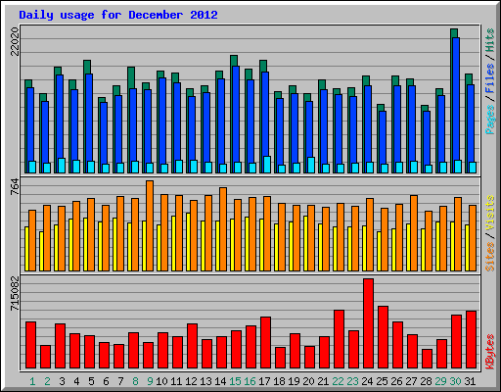Screen dimensions: 501x392
Task: Click day 21 on the x-axis
Action: (323, 381)
